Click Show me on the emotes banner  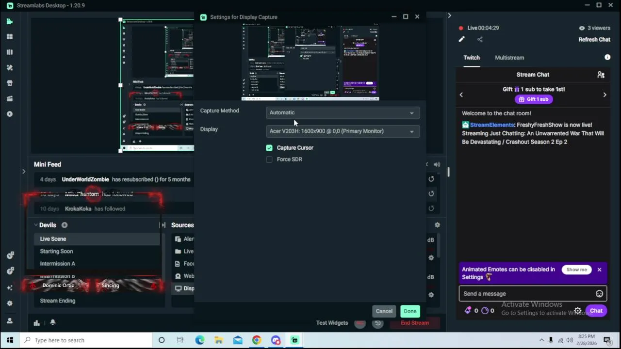(576, 270)
